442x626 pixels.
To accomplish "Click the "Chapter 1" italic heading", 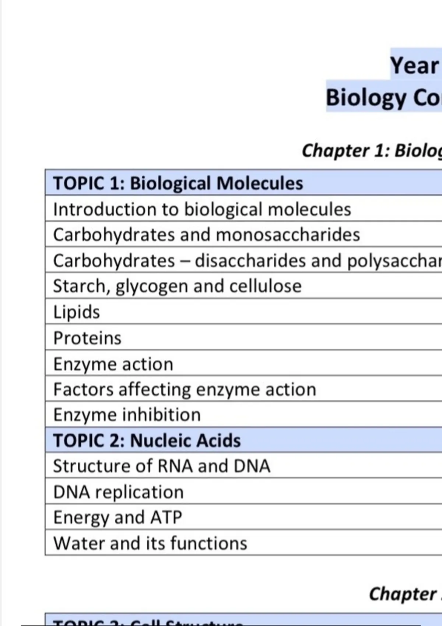I will pos(371,151).
